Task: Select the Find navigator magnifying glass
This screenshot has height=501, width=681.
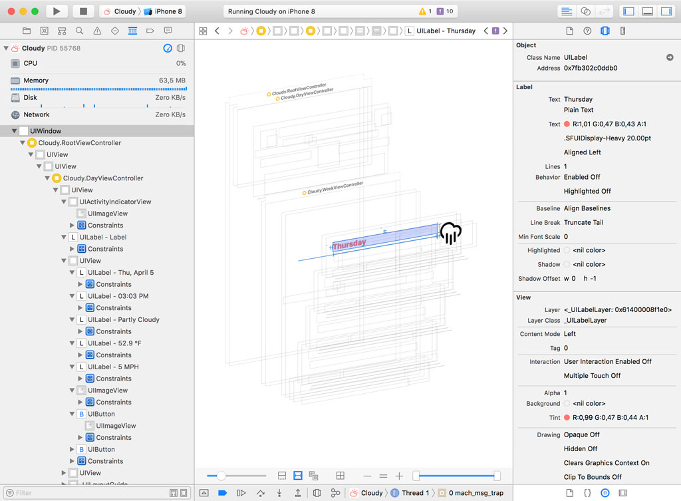Action: coord(78,31)
